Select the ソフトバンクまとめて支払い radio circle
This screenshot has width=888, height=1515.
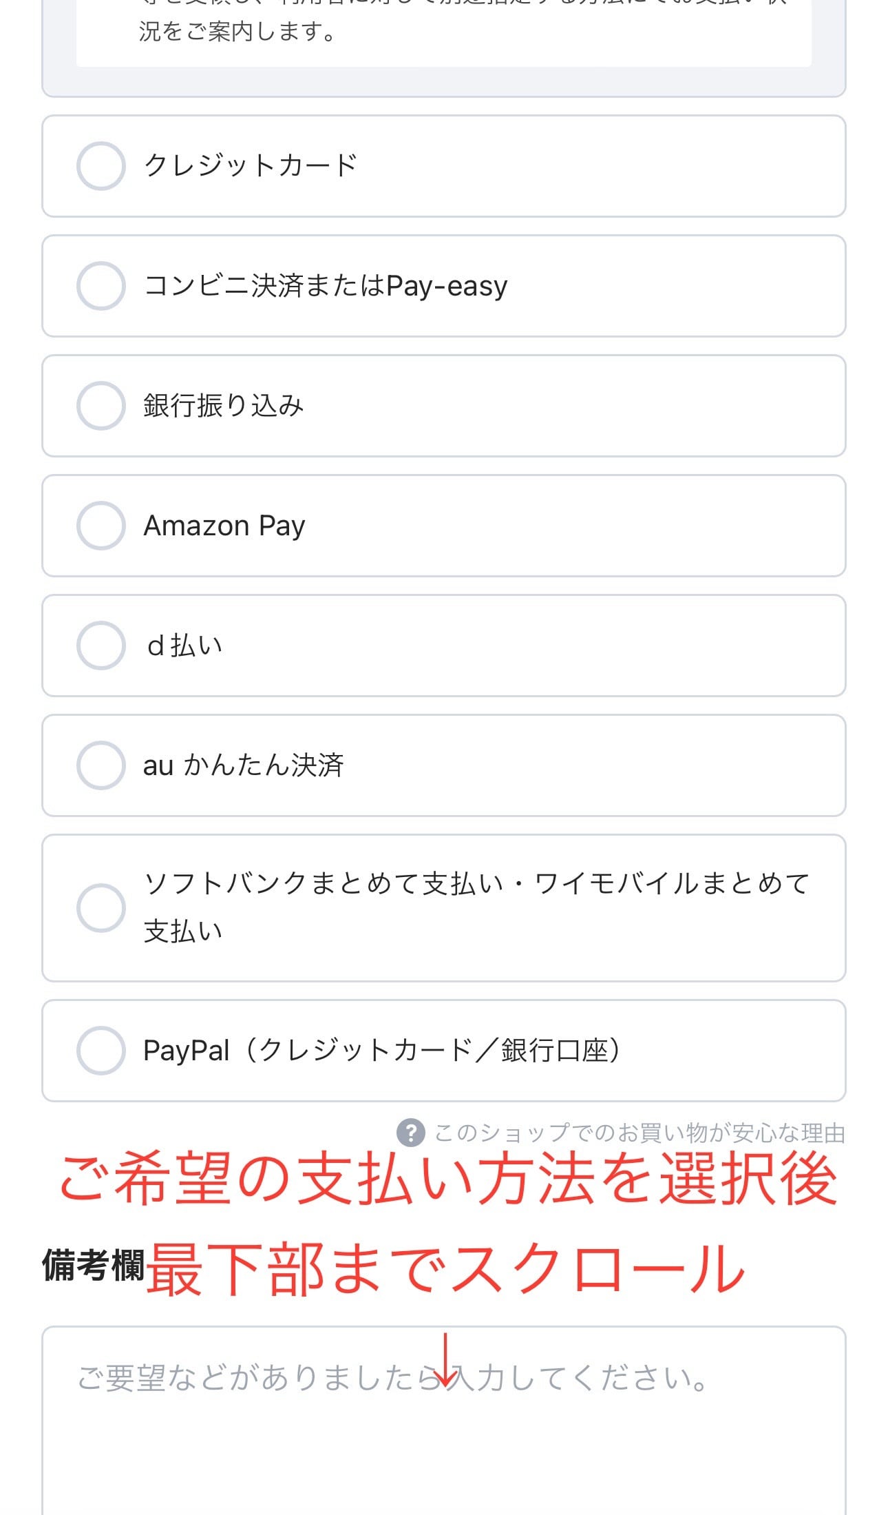coord(101,908)
